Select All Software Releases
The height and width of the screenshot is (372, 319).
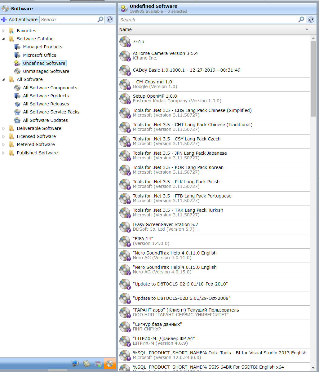click(45, 104)
